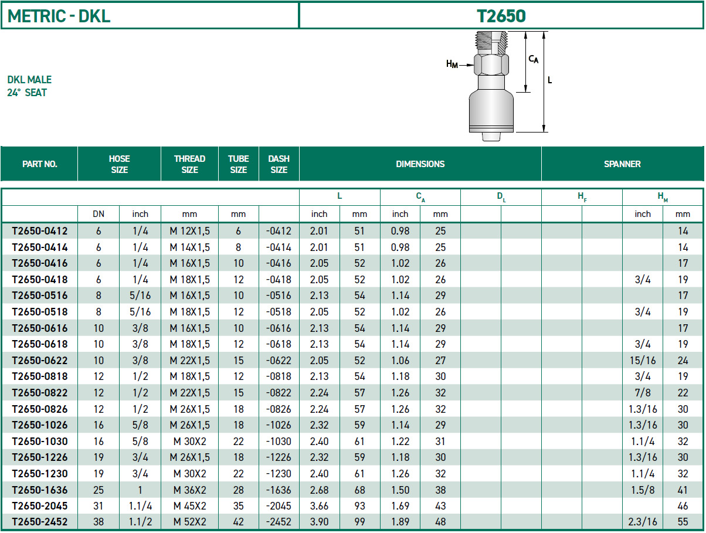
Task: Click part number T2650-2045
Action: pyautogui.click(x=39, y=506)
